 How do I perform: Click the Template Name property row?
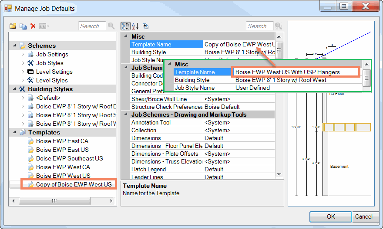tap(202, 44)
